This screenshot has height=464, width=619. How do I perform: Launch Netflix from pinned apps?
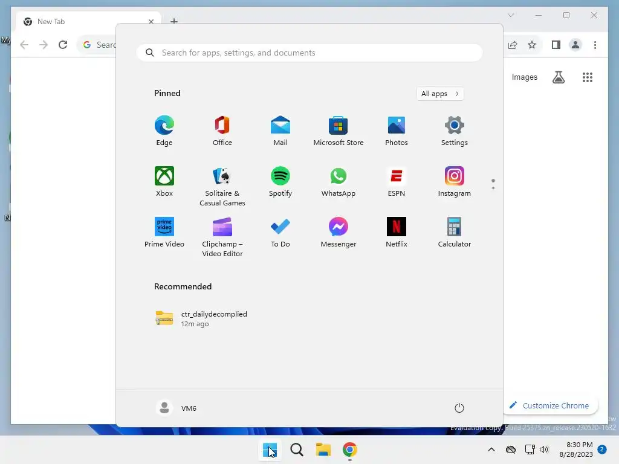(397, 233)
